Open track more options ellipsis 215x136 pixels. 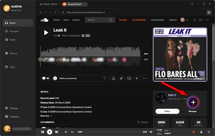coord(145,78)
